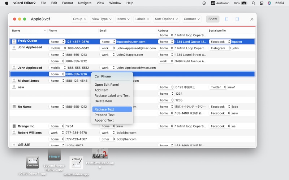The width and height of the screenshot is (289, 180).
Task: Toggle the right sidebar panel icon
Action: [x=237, y=19]
